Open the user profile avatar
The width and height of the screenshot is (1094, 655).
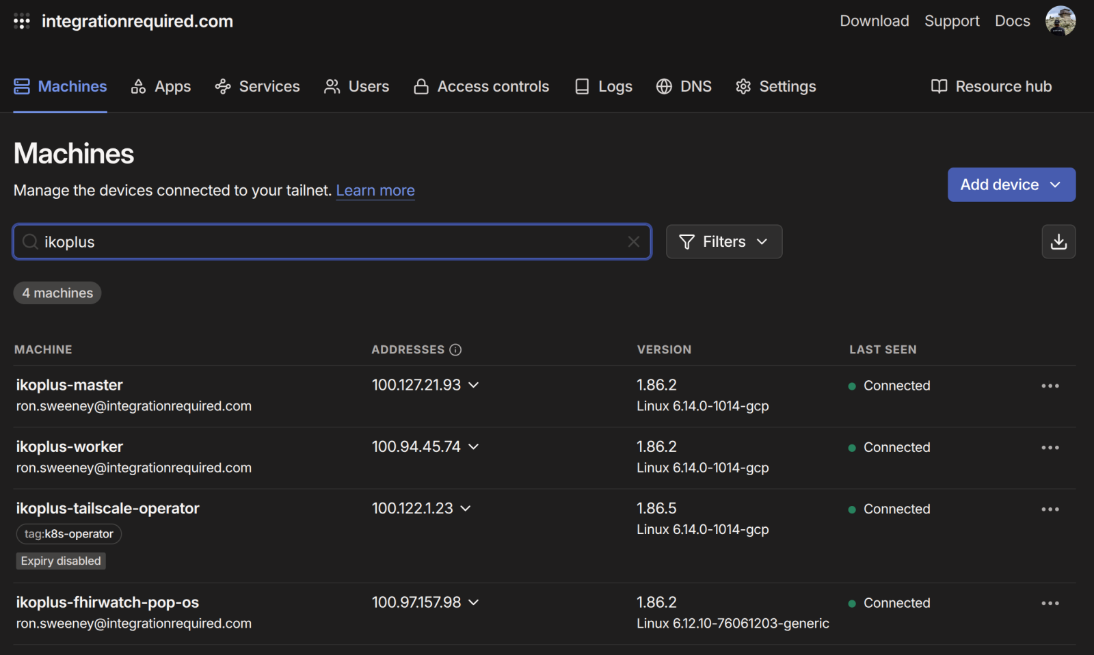(x=1060, y=21)
